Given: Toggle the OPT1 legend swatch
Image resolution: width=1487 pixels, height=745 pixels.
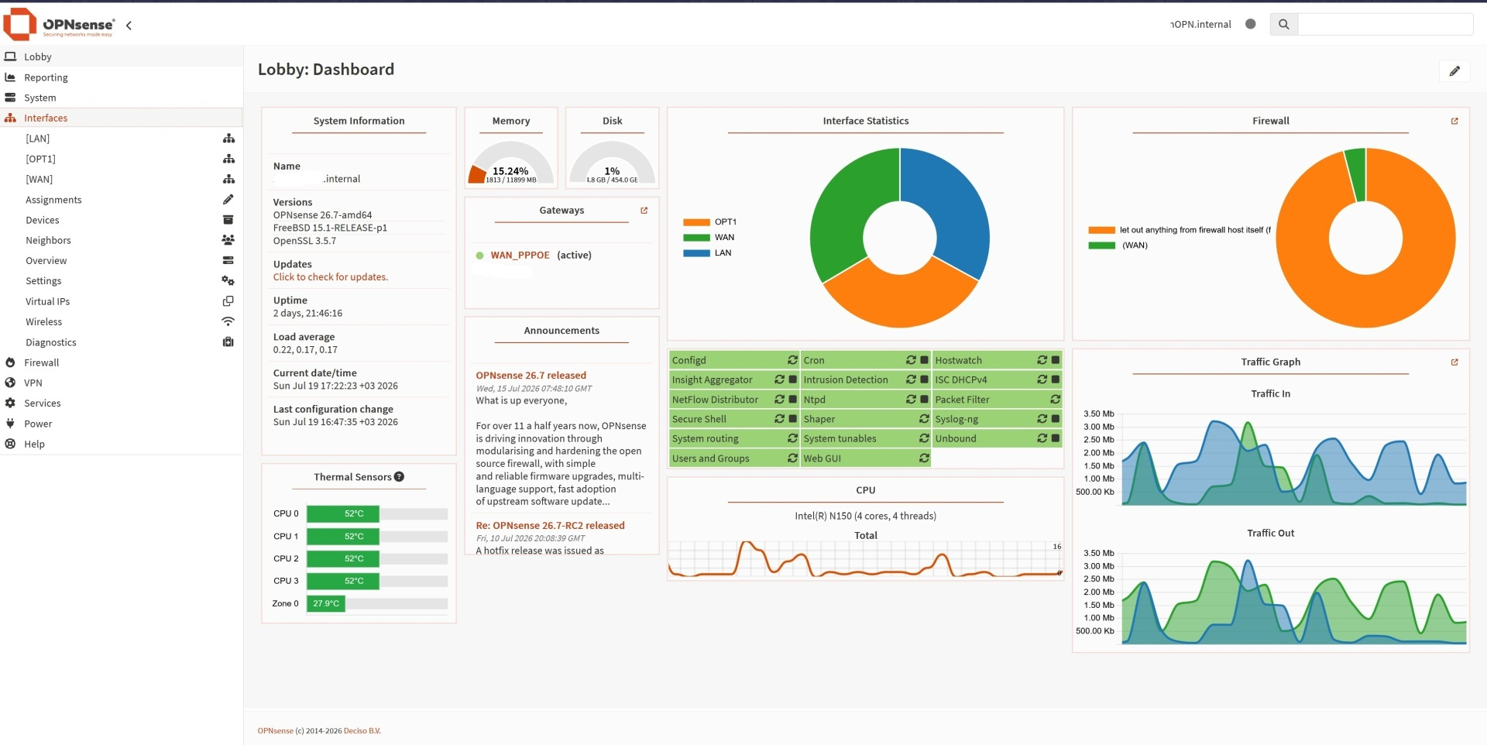Looking at the screenshot, I should pyautogui.click(x=696, y=222).
